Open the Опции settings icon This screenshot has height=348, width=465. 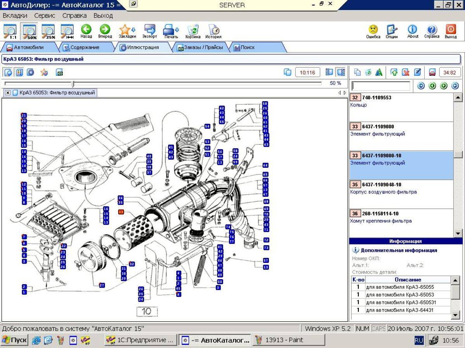click(392, 31)
